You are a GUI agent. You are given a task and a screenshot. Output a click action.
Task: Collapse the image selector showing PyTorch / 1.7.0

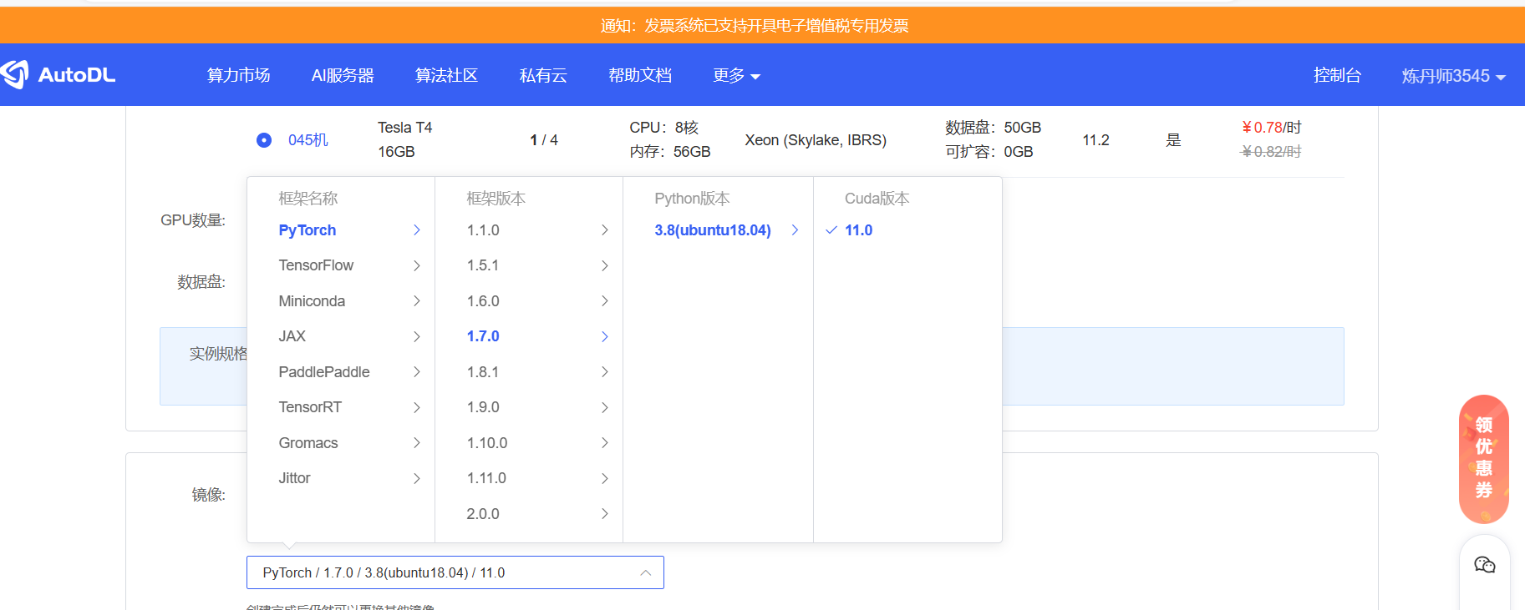[455, 572]
